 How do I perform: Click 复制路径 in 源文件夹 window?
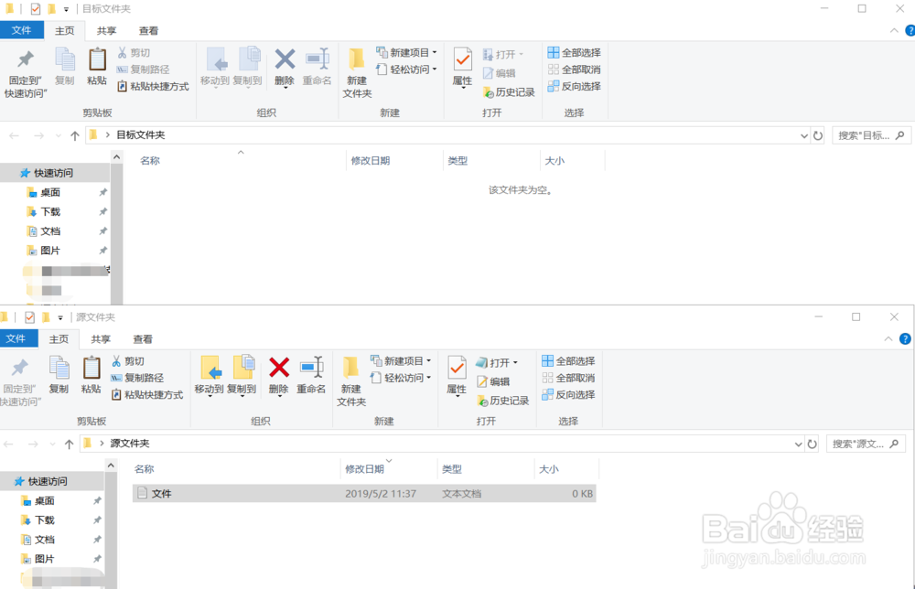pos(138,378)
